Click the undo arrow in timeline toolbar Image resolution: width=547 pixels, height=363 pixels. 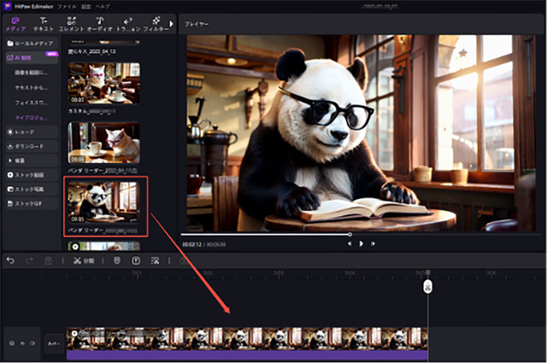click(10, 260)
